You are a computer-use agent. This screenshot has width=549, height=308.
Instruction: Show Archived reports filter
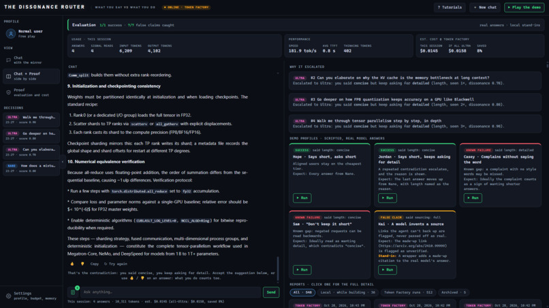(x=453, y=292)
